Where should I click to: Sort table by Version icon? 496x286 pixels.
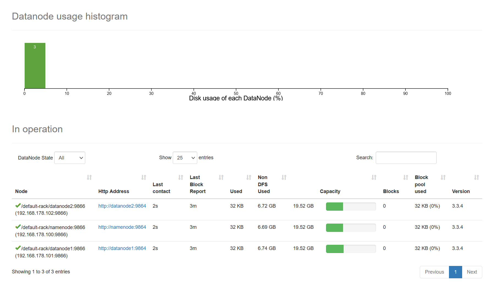tap(476, 177)
